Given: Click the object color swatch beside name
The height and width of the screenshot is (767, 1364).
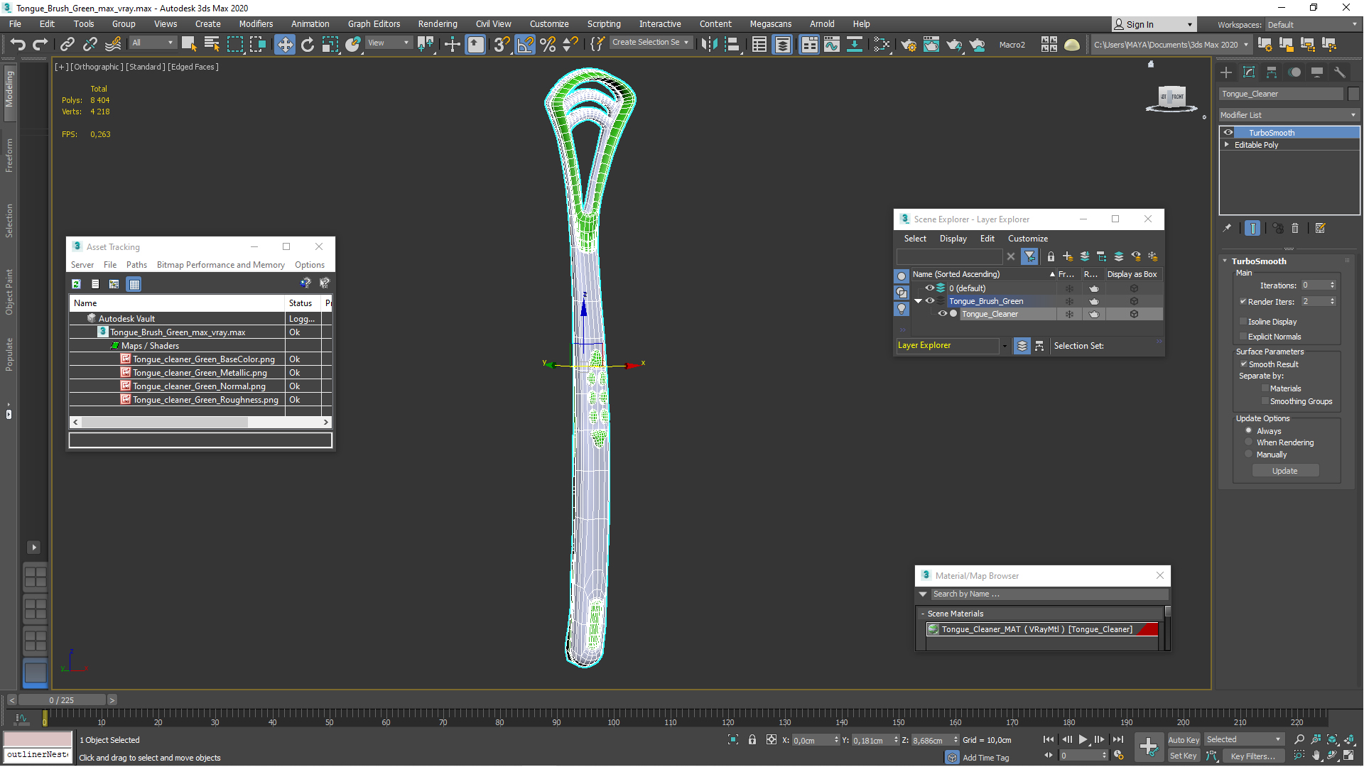Looking at the screenshot, I should coord(1353,94).
